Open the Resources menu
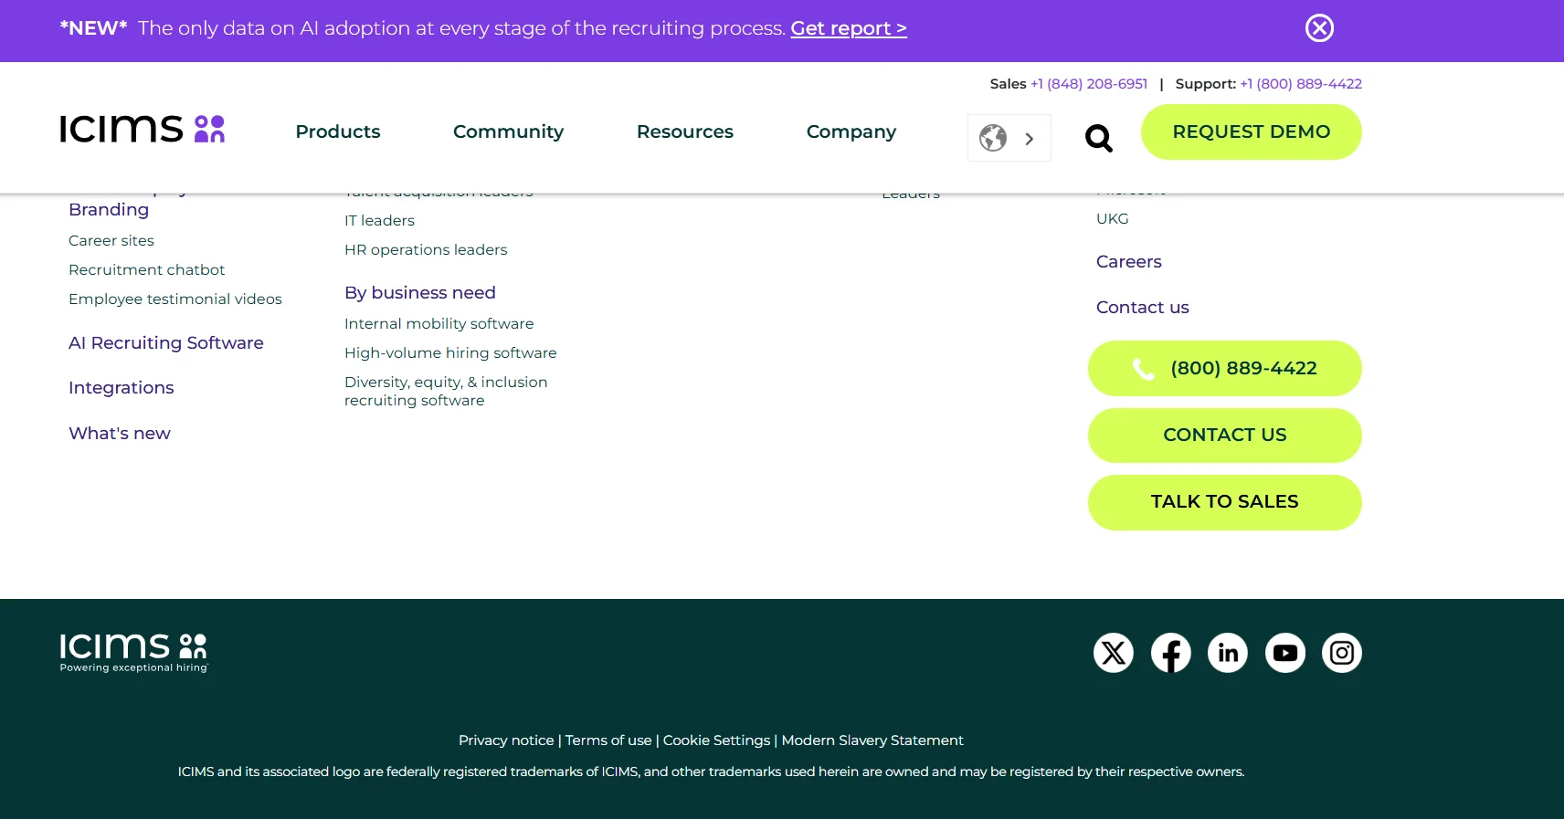This screenshot has height=819, width=1564. (x=685, y=131)
